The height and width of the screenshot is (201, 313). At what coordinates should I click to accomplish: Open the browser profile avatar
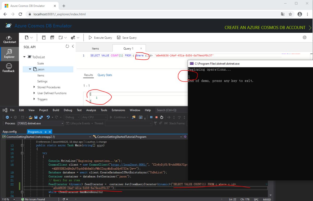click(300, 14)
